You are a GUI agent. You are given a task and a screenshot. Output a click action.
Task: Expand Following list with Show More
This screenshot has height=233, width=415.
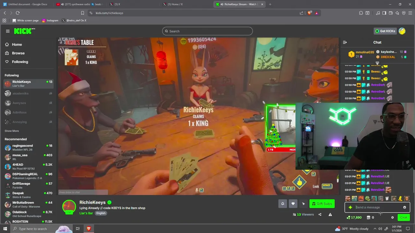12,131
